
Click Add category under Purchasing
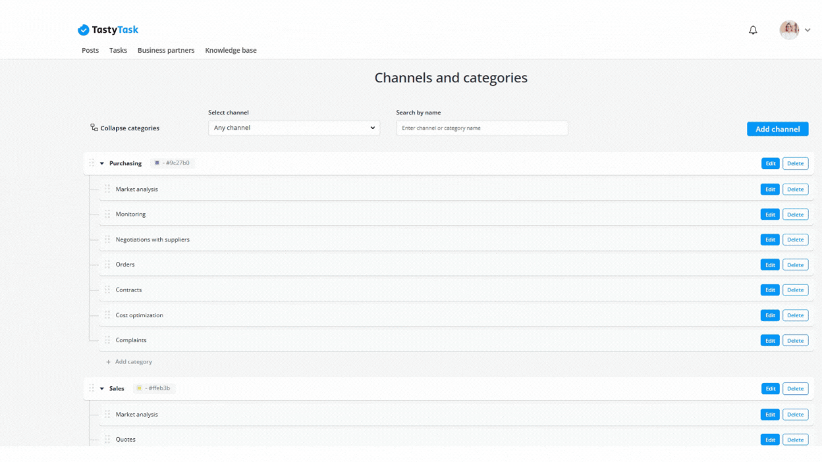point(134,362)
